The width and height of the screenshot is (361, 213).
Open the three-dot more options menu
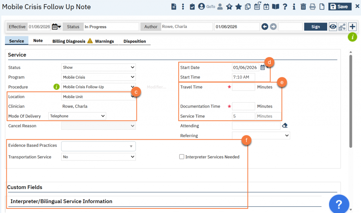[183, 7]
